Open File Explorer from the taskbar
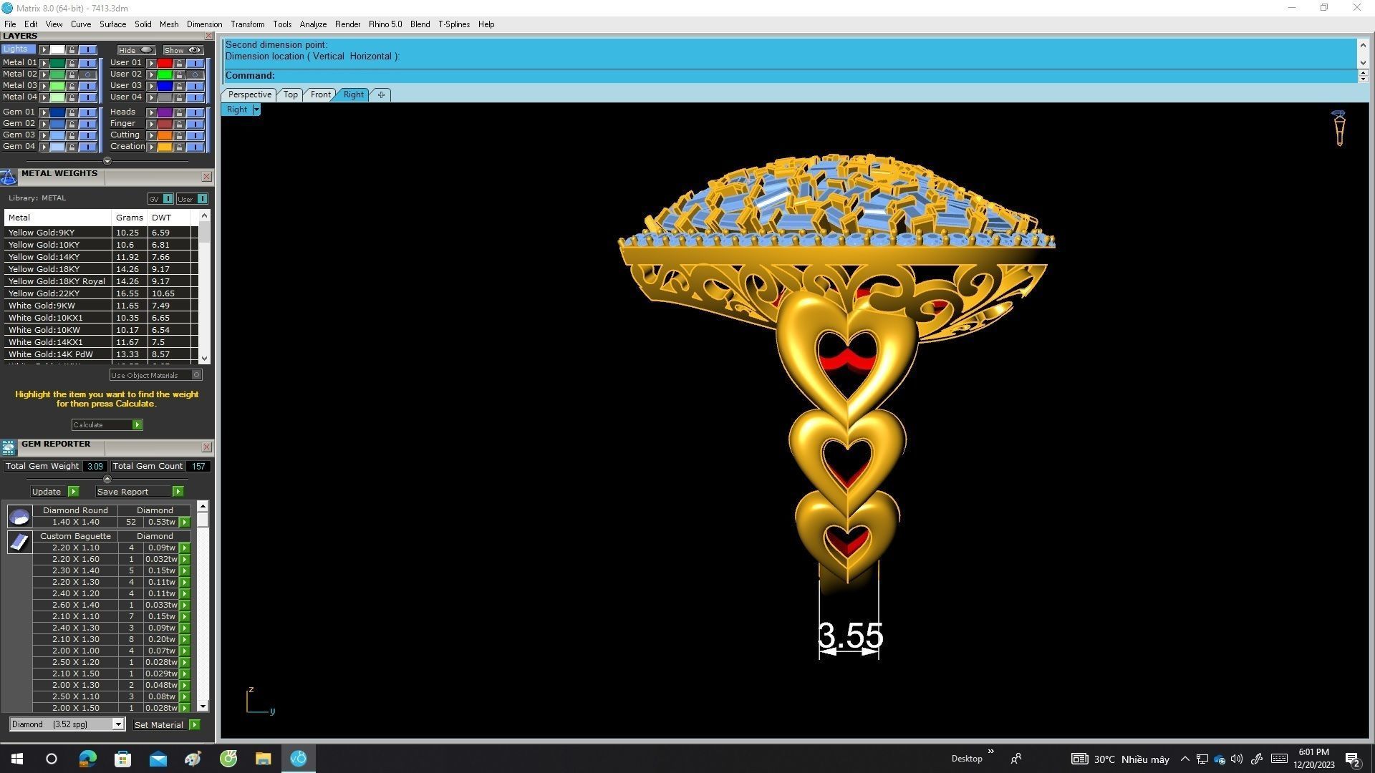This screenshot has height=773, width=1375. coord(263,759)
